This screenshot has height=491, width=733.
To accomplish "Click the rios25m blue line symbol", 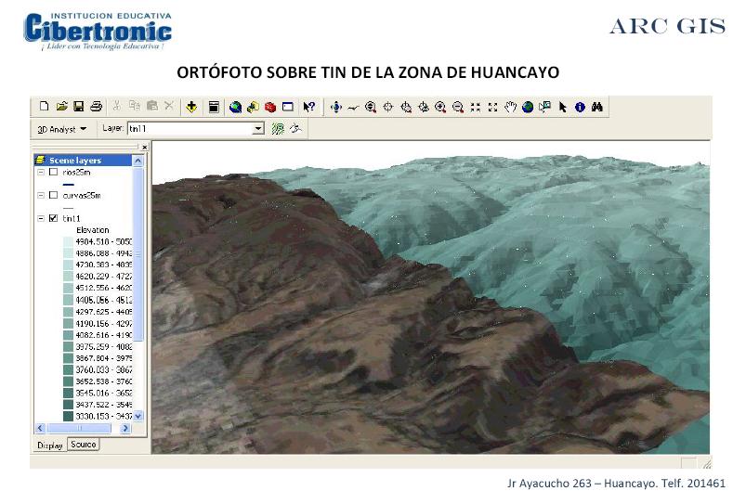I will (68, 185).
